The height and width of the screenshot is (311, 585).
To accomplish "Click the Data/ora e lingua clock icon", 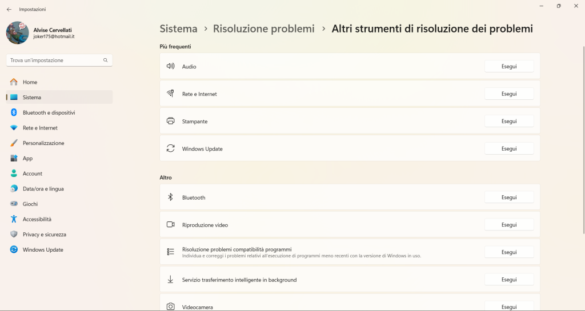I will click(14, 189).
